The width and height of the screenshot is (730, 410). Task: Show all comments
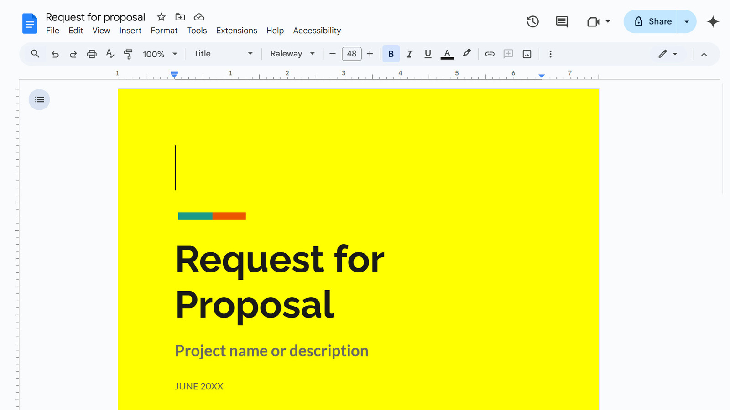(x=561, y=21)
